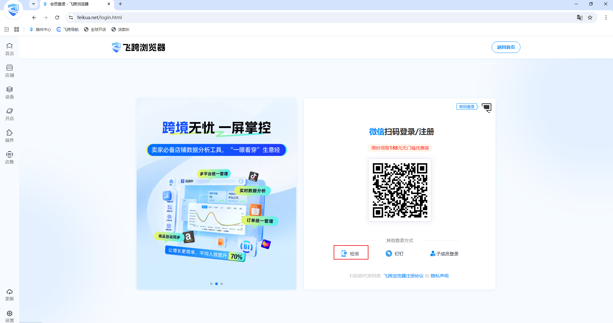613x323 pixels.
Task: Bookmark this page with the star icon
Action: click(590, 18)
